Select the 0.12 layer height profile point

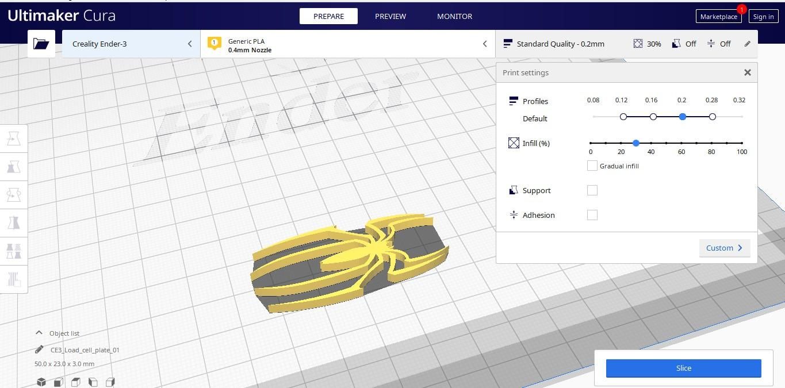623,117
